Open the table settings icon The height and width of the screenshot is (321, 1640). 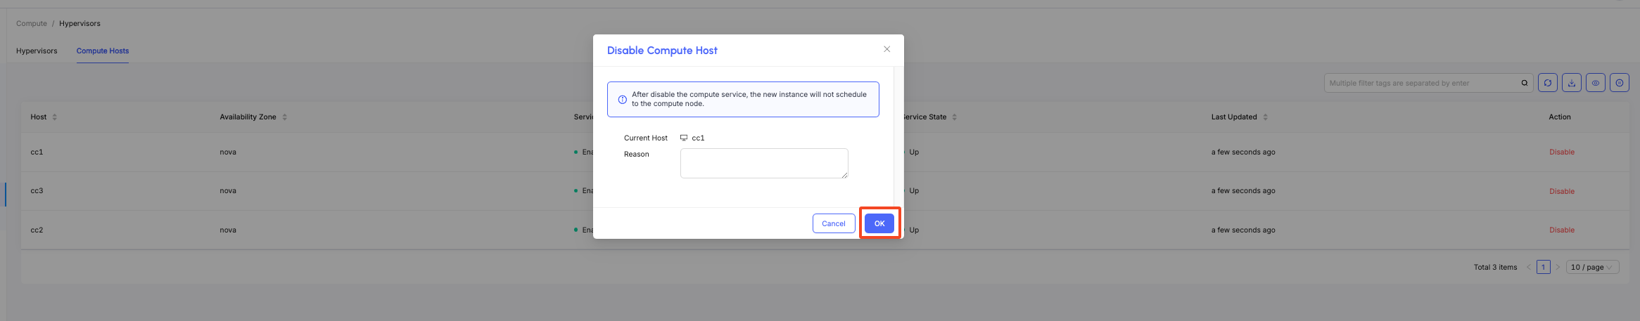click(x=1620, y=83)
